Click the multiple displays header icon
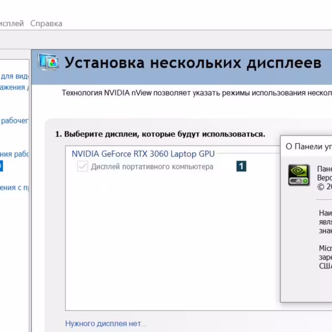Viewport: 332px width, 332px height. point(49,62)
